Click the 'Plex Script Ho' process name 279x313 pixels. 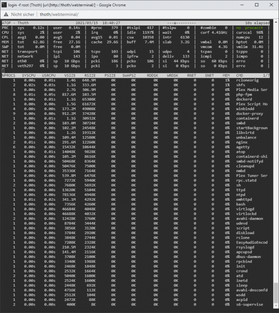[252, 104]
